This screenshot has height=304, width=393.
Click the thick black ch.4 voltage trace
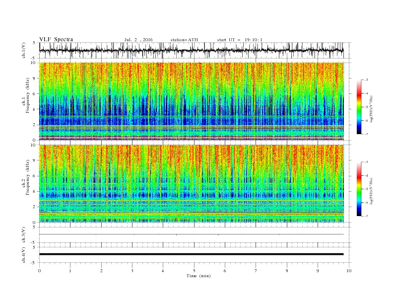pyautogui.click(x=191, y=254)
